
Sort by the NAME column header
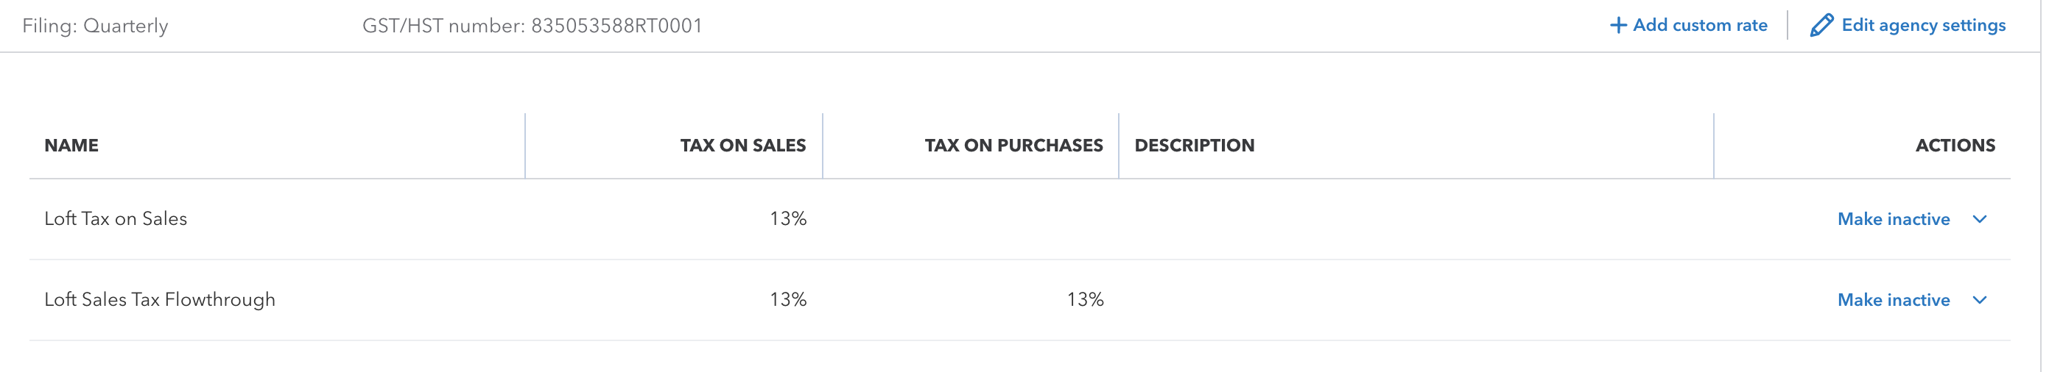tap(71, 145)
